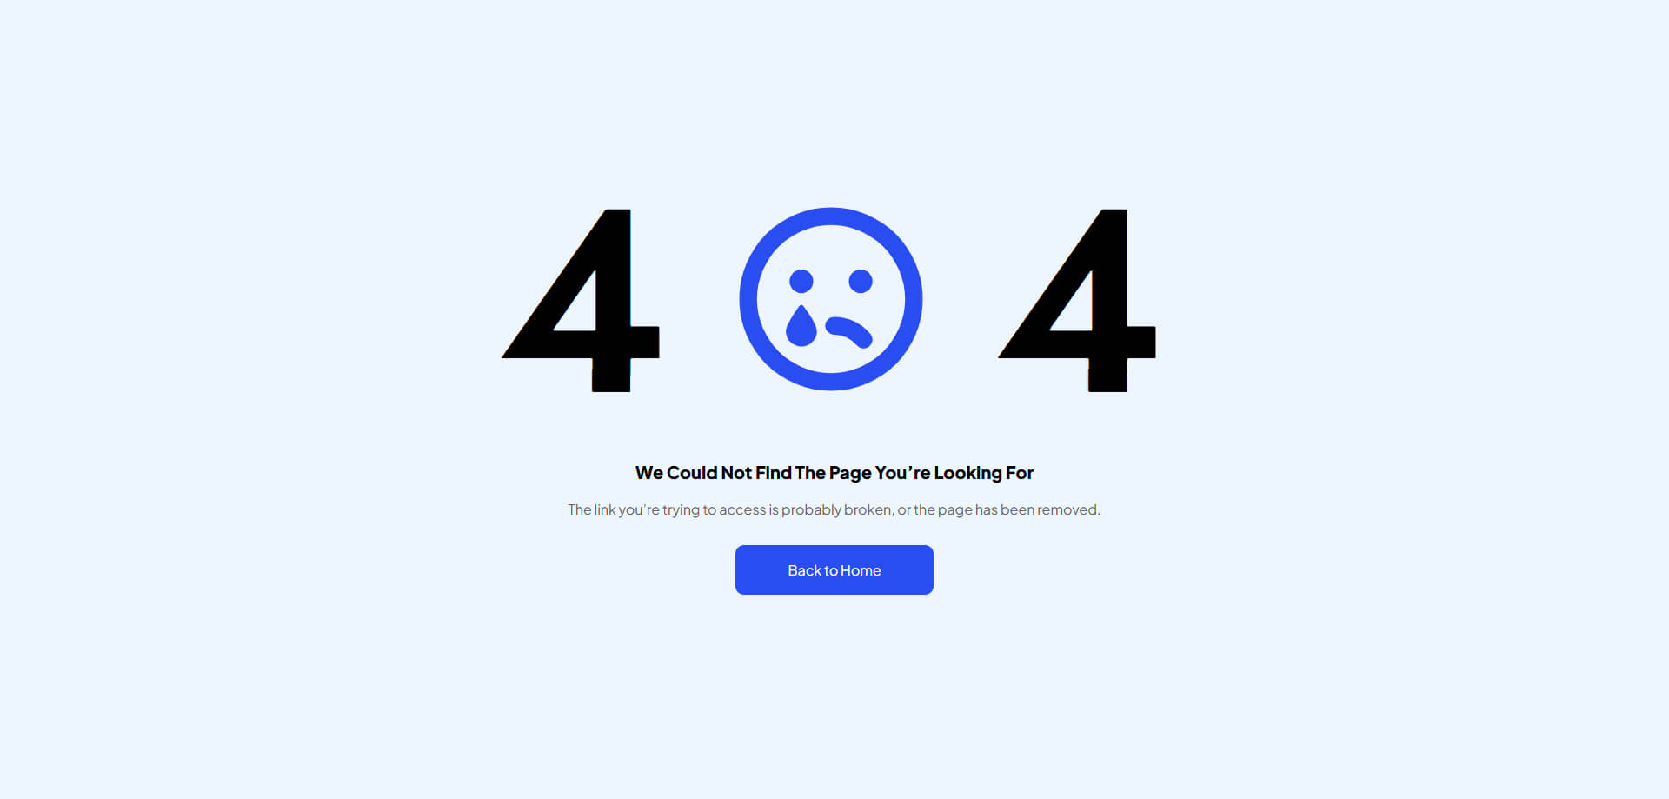1669x799 pixels.
Task: Click the broken link description paragraph
Action: click(834, 509)
